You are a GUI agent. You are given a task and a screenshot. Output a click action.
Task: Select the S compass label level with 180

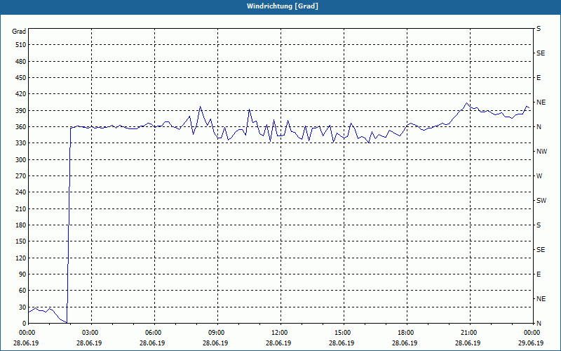(539, 225)
